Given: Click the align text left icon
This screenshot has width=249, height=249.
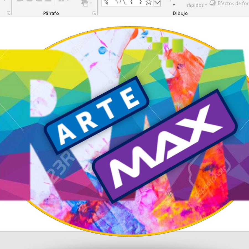Looking at the screenshot, I should pos(20,1).
